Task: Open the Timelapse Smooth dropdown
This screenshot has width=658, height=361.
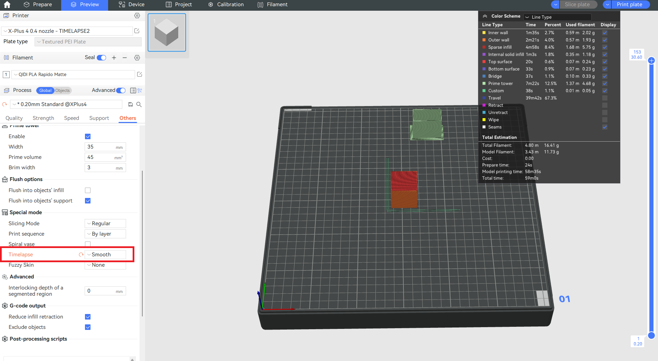Action: coord(105,254)
